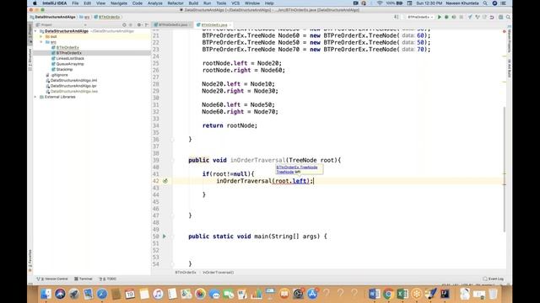Expand the out folder

41,36
